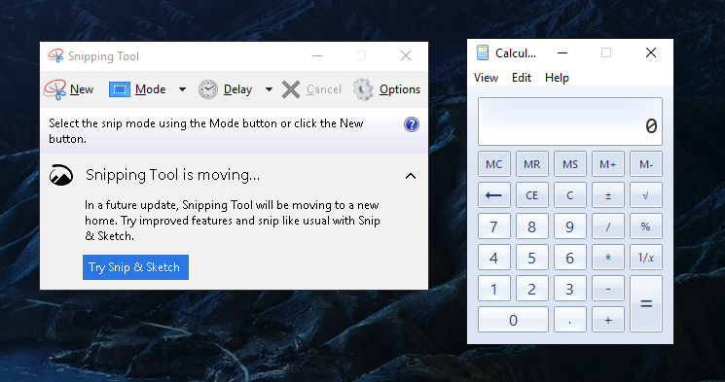The width and height of the screenshot is (725, 382).
Task: Click the digit 3 key
Action: tap(570, 289)
